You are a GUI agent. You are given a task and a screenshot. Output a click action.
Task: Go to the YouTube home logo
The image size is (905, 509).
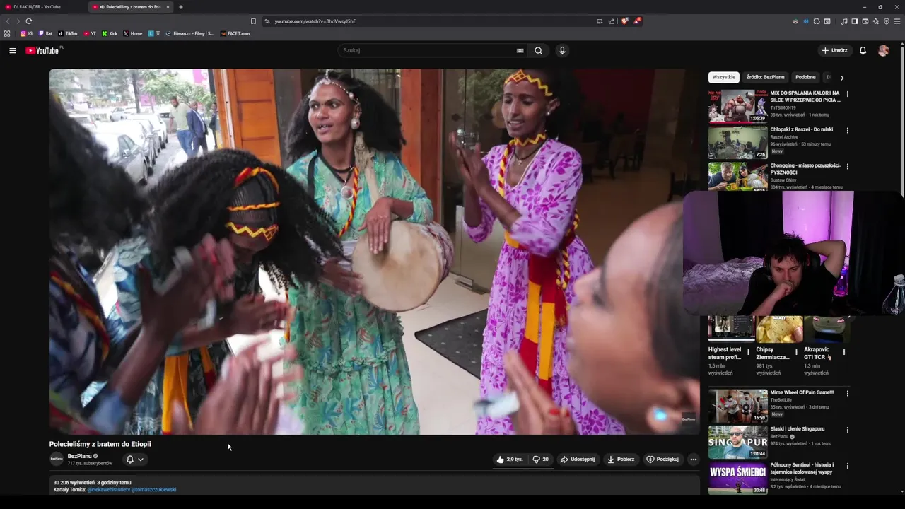[x=44, y=50]
